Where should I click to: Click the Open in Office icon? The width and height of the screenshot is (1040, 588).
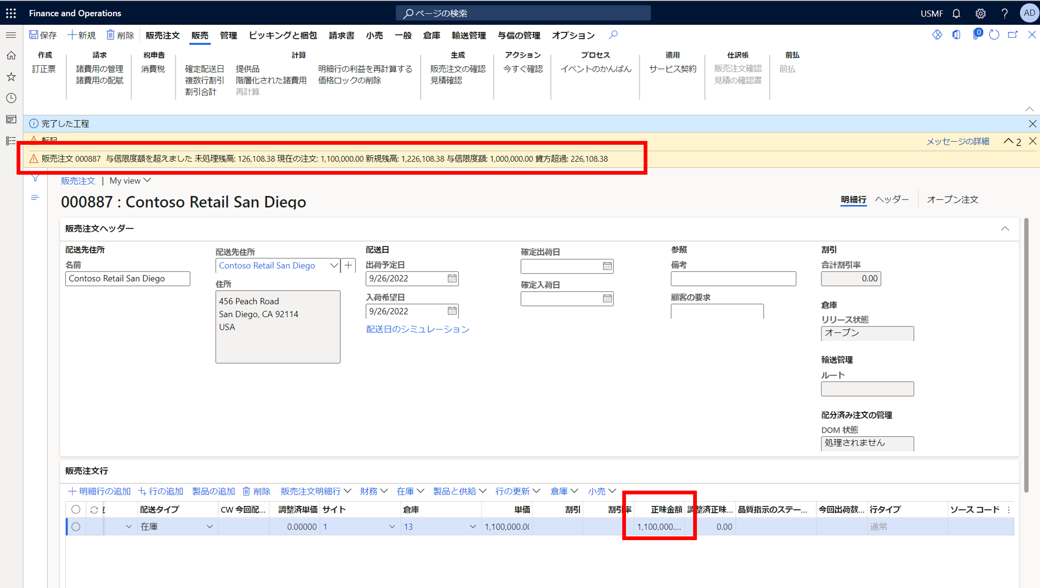click(x=956, y=35)
